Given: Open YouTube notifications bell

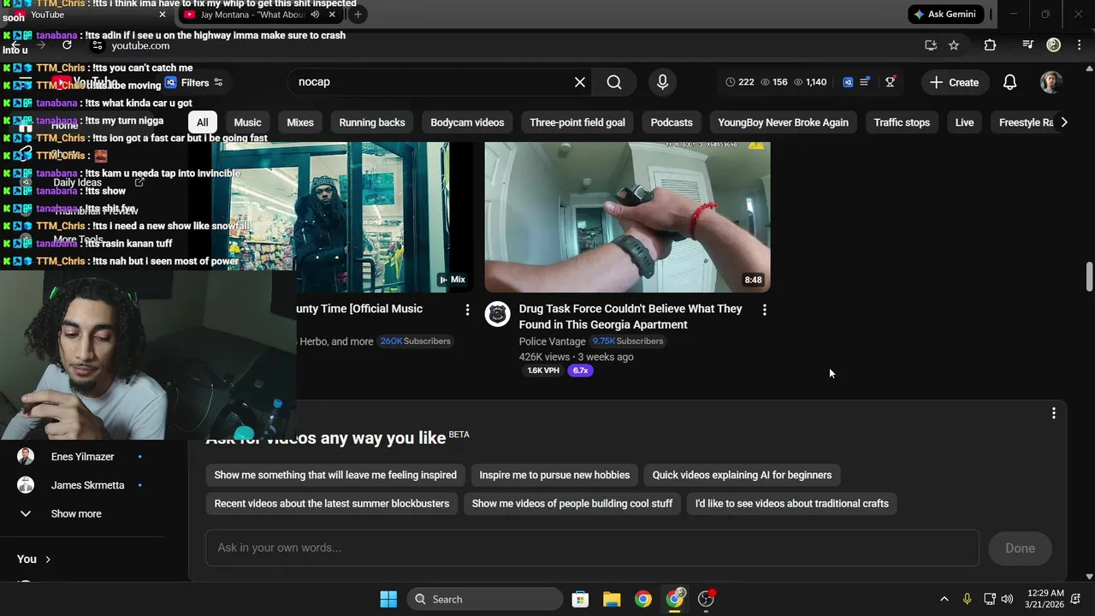Looking at the screenshot, I should [x=1009, y=82].
